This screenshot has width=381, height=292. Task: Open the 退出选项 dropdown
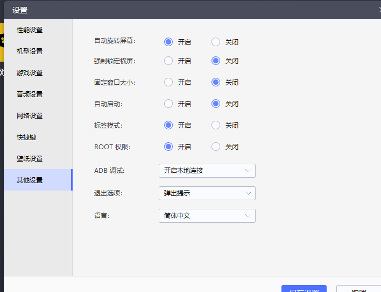point(207,193)
